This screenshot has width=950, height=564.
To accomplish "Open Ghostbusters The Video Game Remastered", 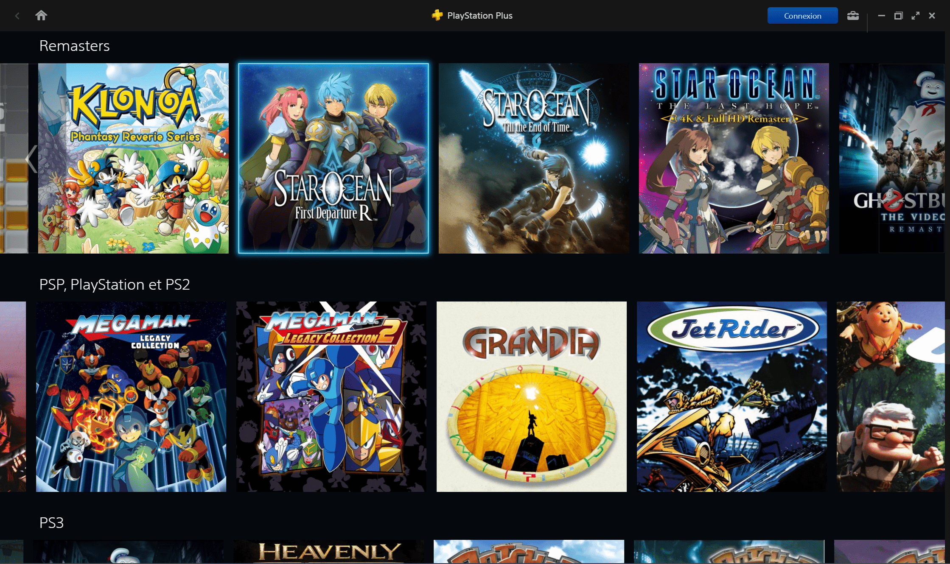I will (x=892, y=159).
